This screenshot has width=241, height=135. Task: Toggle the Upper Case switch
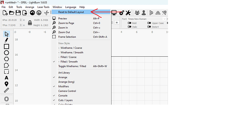click(x=149, y=23)
